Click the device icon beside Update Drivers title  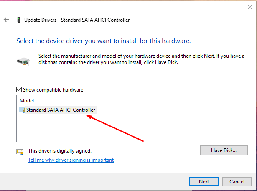[19, 20]
